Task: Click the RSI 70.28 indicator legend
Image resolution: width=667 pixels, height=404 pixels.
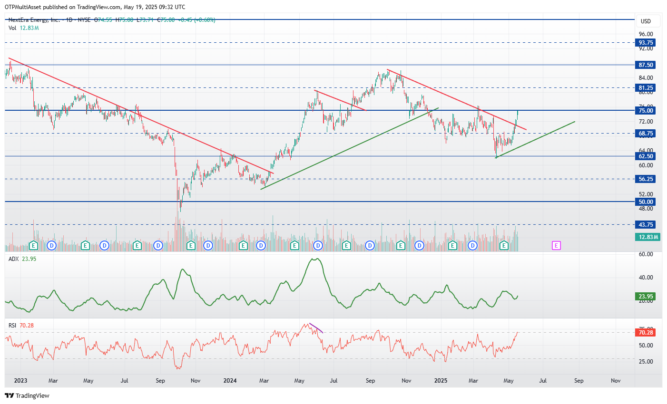Action: [x=21, y=325]
